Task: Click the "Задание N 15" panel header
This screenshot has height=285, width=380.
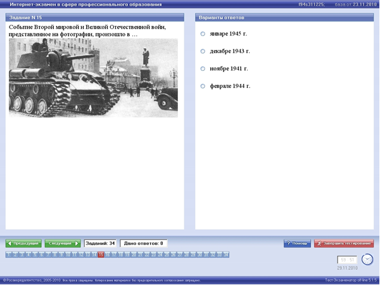Action: [95, 18]
